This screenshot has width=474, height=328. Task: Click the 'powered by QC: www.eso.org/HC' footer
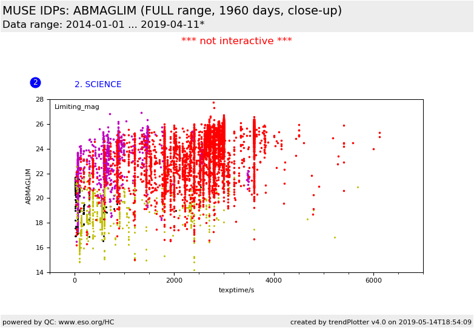point(58,322)
